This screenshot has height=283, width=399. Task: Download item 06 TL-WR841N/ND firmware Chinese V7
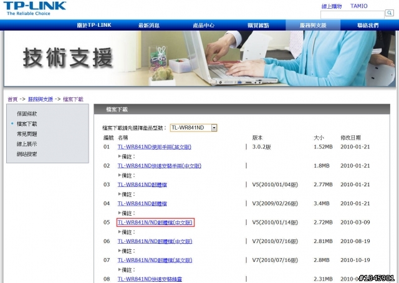[155, 241]
